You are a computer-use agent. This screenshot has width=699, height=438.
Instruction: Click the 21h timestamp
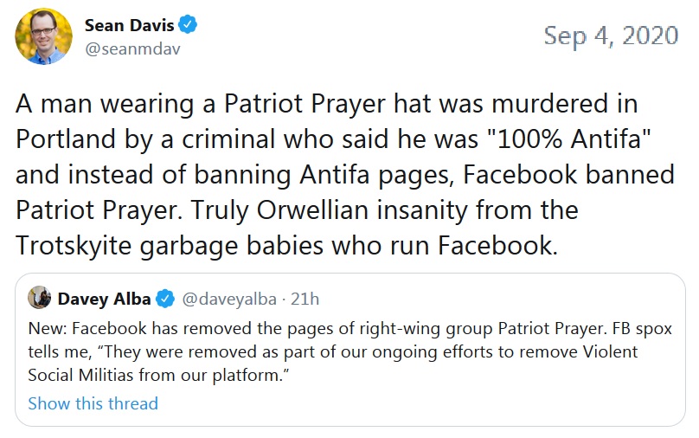(305, 299)
